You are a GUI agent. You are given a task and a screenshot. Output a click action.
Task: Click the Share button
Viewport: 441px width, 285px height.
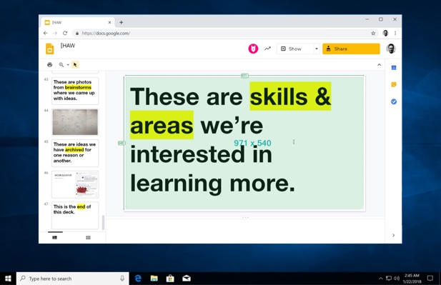tap(351, 49)
